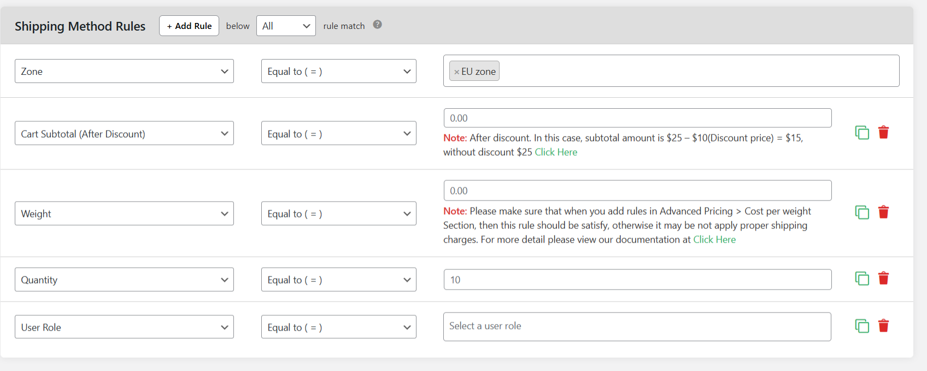Duplicate the Quantity rule
The height and width of the screenshot is (371, 927).
862,279
